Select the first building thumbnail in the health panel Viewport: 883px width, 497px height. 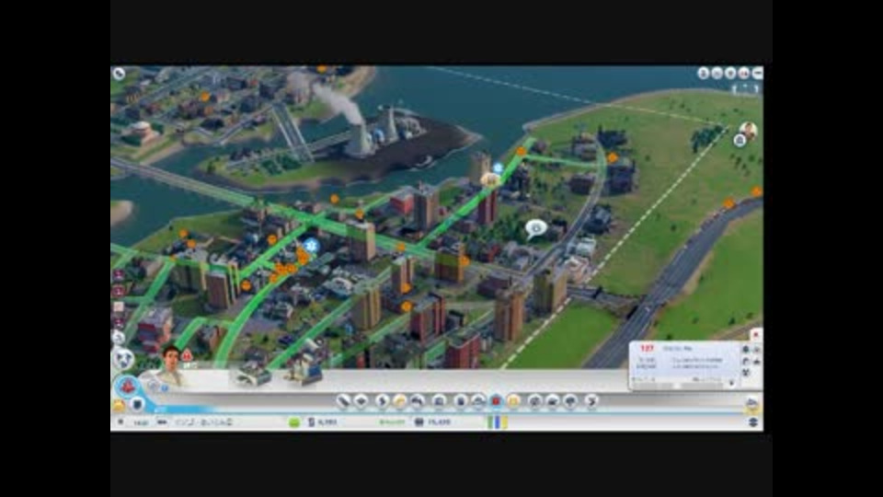(x=252, y=374)
